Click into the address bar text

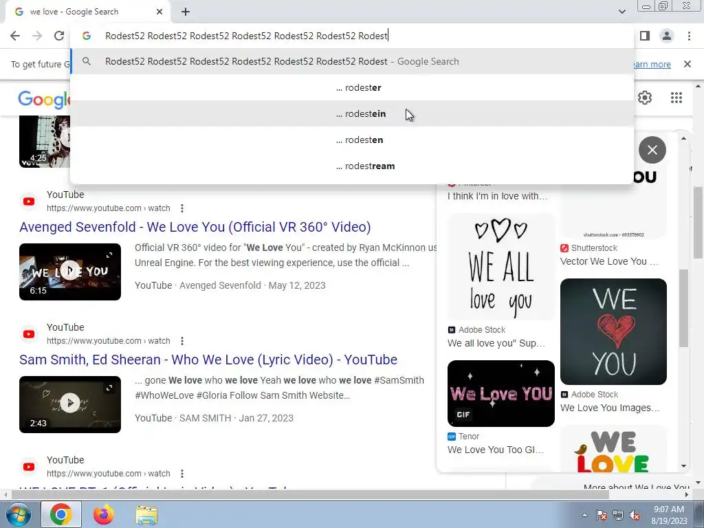coord(247,36)
